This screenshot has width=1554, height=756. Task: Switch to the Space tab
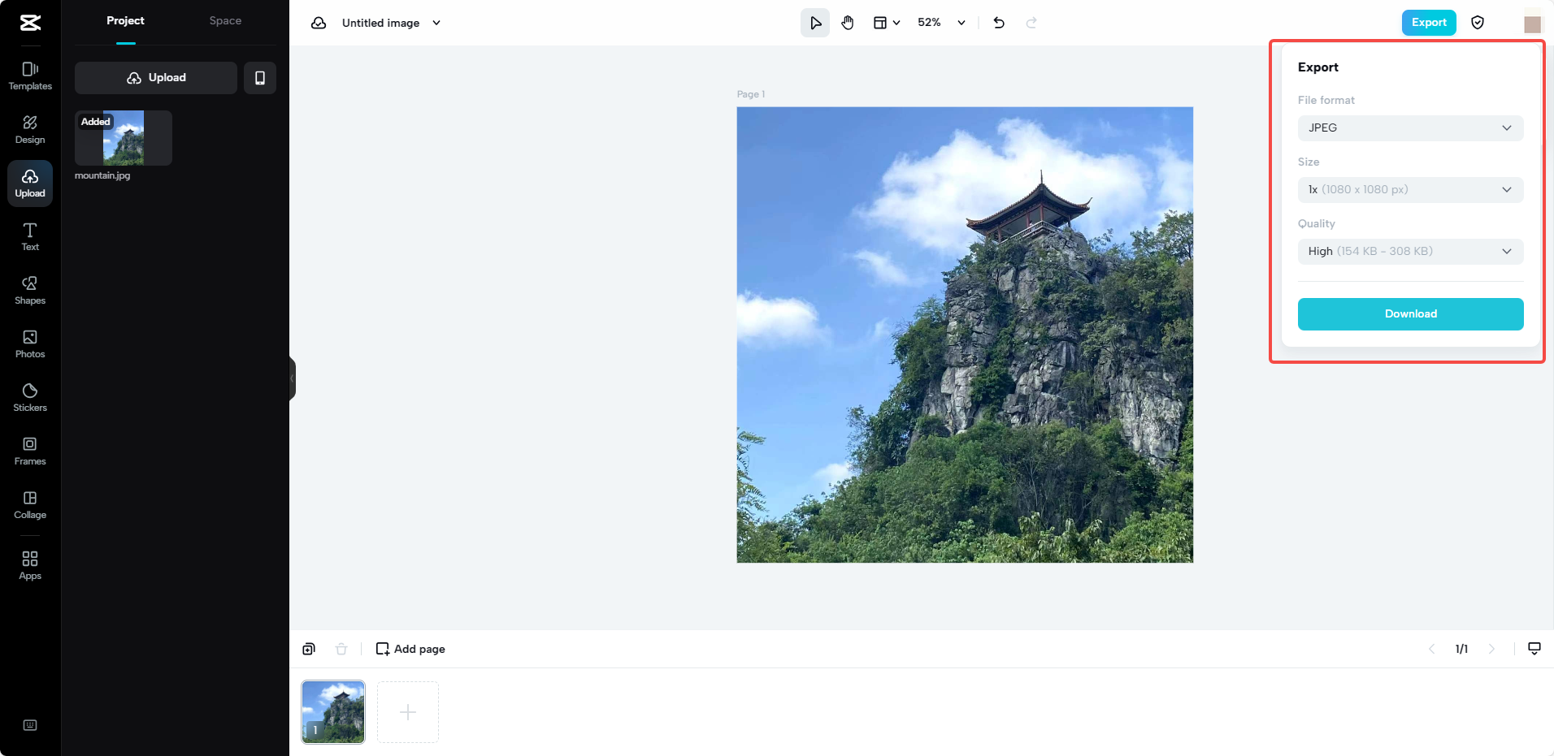click(x=225, y=20)
